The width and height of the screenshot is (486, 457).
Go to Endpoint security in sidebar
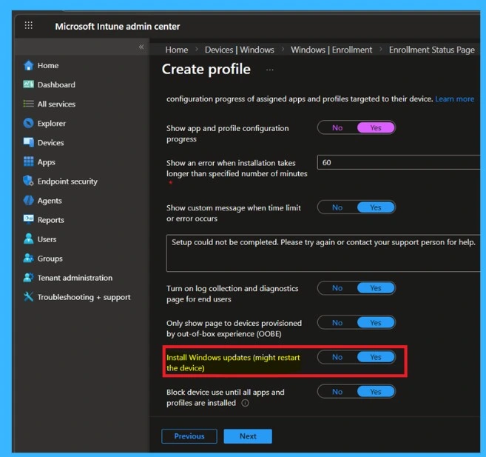(x=67, y=181)
